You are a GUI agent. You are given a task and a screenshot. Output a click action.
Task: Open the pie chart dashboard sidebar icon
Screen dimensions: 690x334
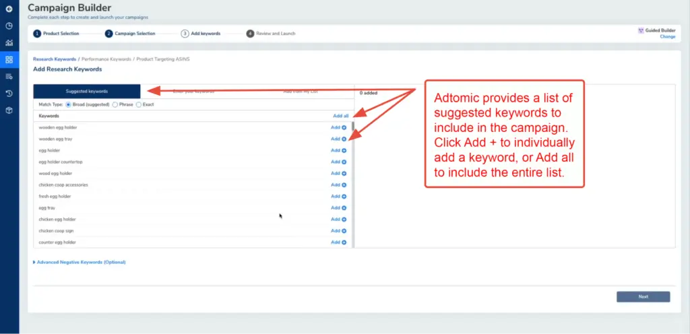(9, 26)
